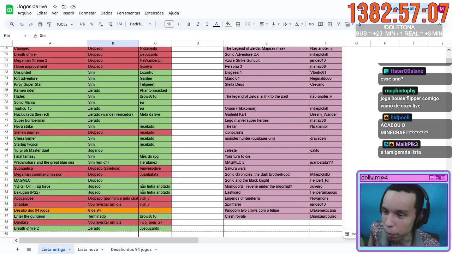This screenshot has height=254, width=452.
Task: Pick cell fill color bucket
Action: (228, 24)
